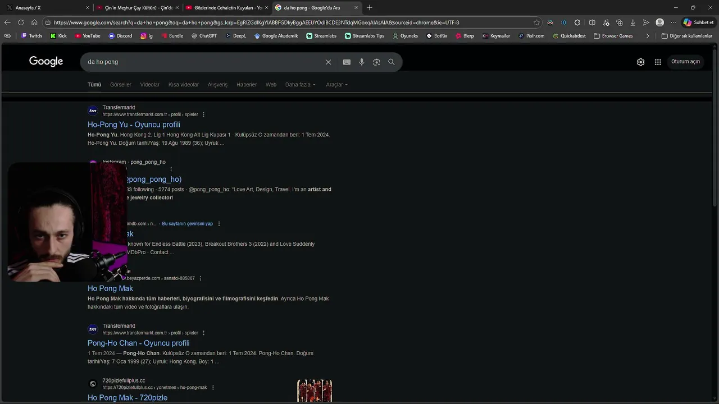Switch to Haberler tab

click(x=247, y=85)
